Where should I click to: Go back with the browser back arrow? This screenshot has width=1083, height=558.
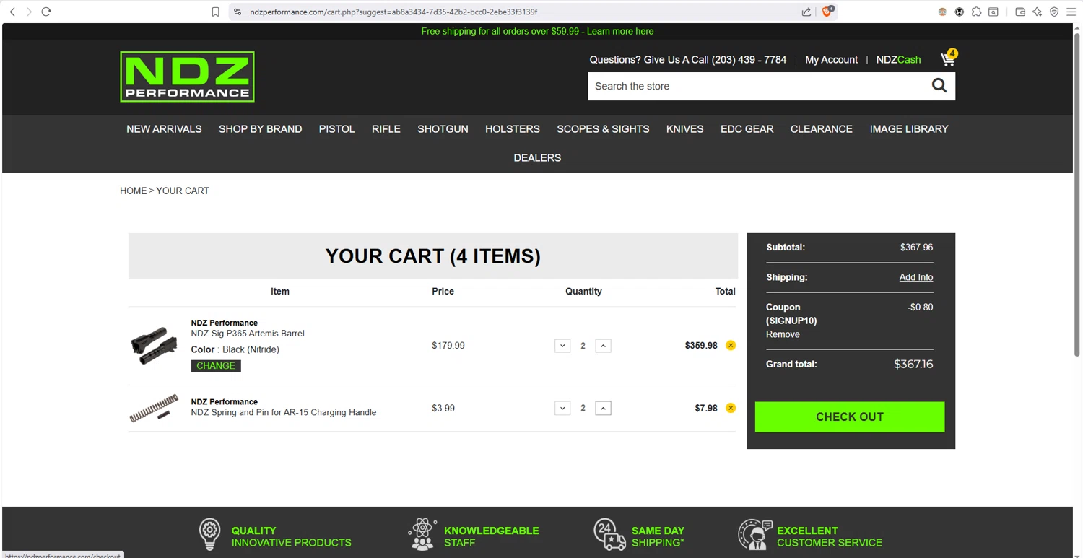(12, 12)
